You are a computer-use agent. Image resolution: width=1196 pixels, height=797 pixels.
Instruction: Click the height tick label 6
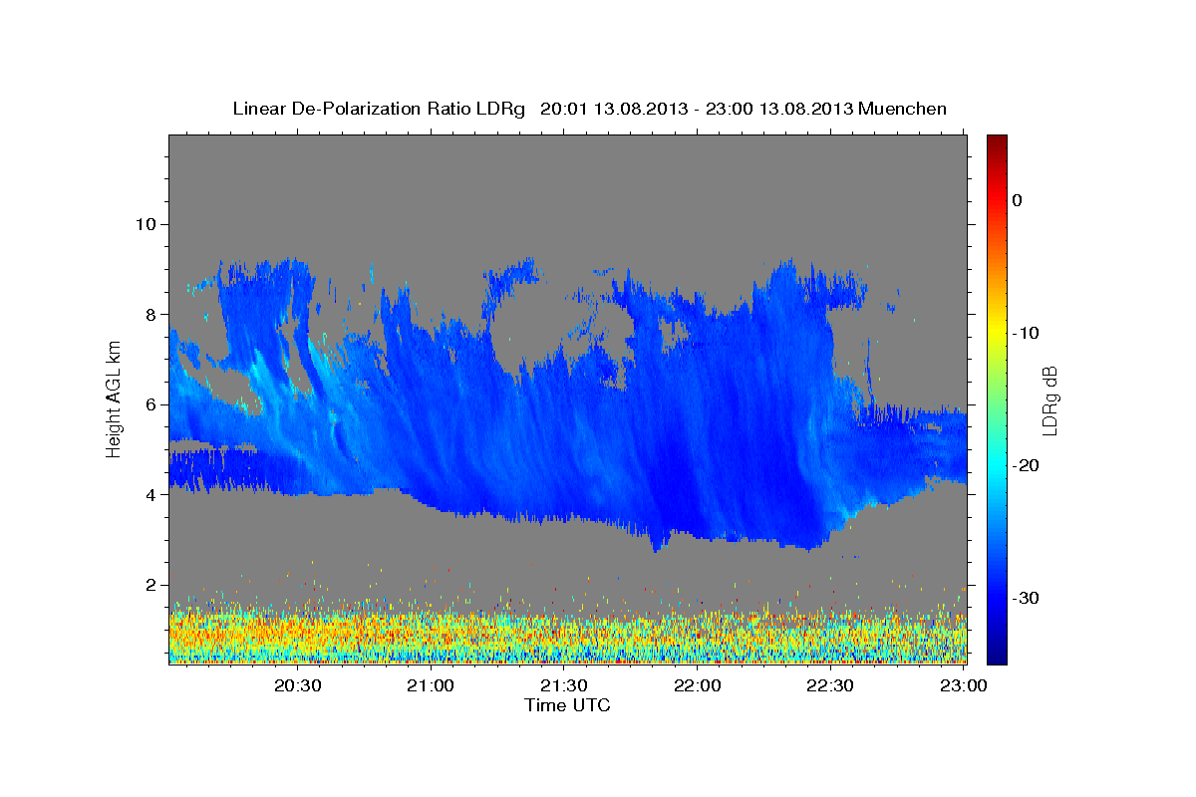pos(149,404)
